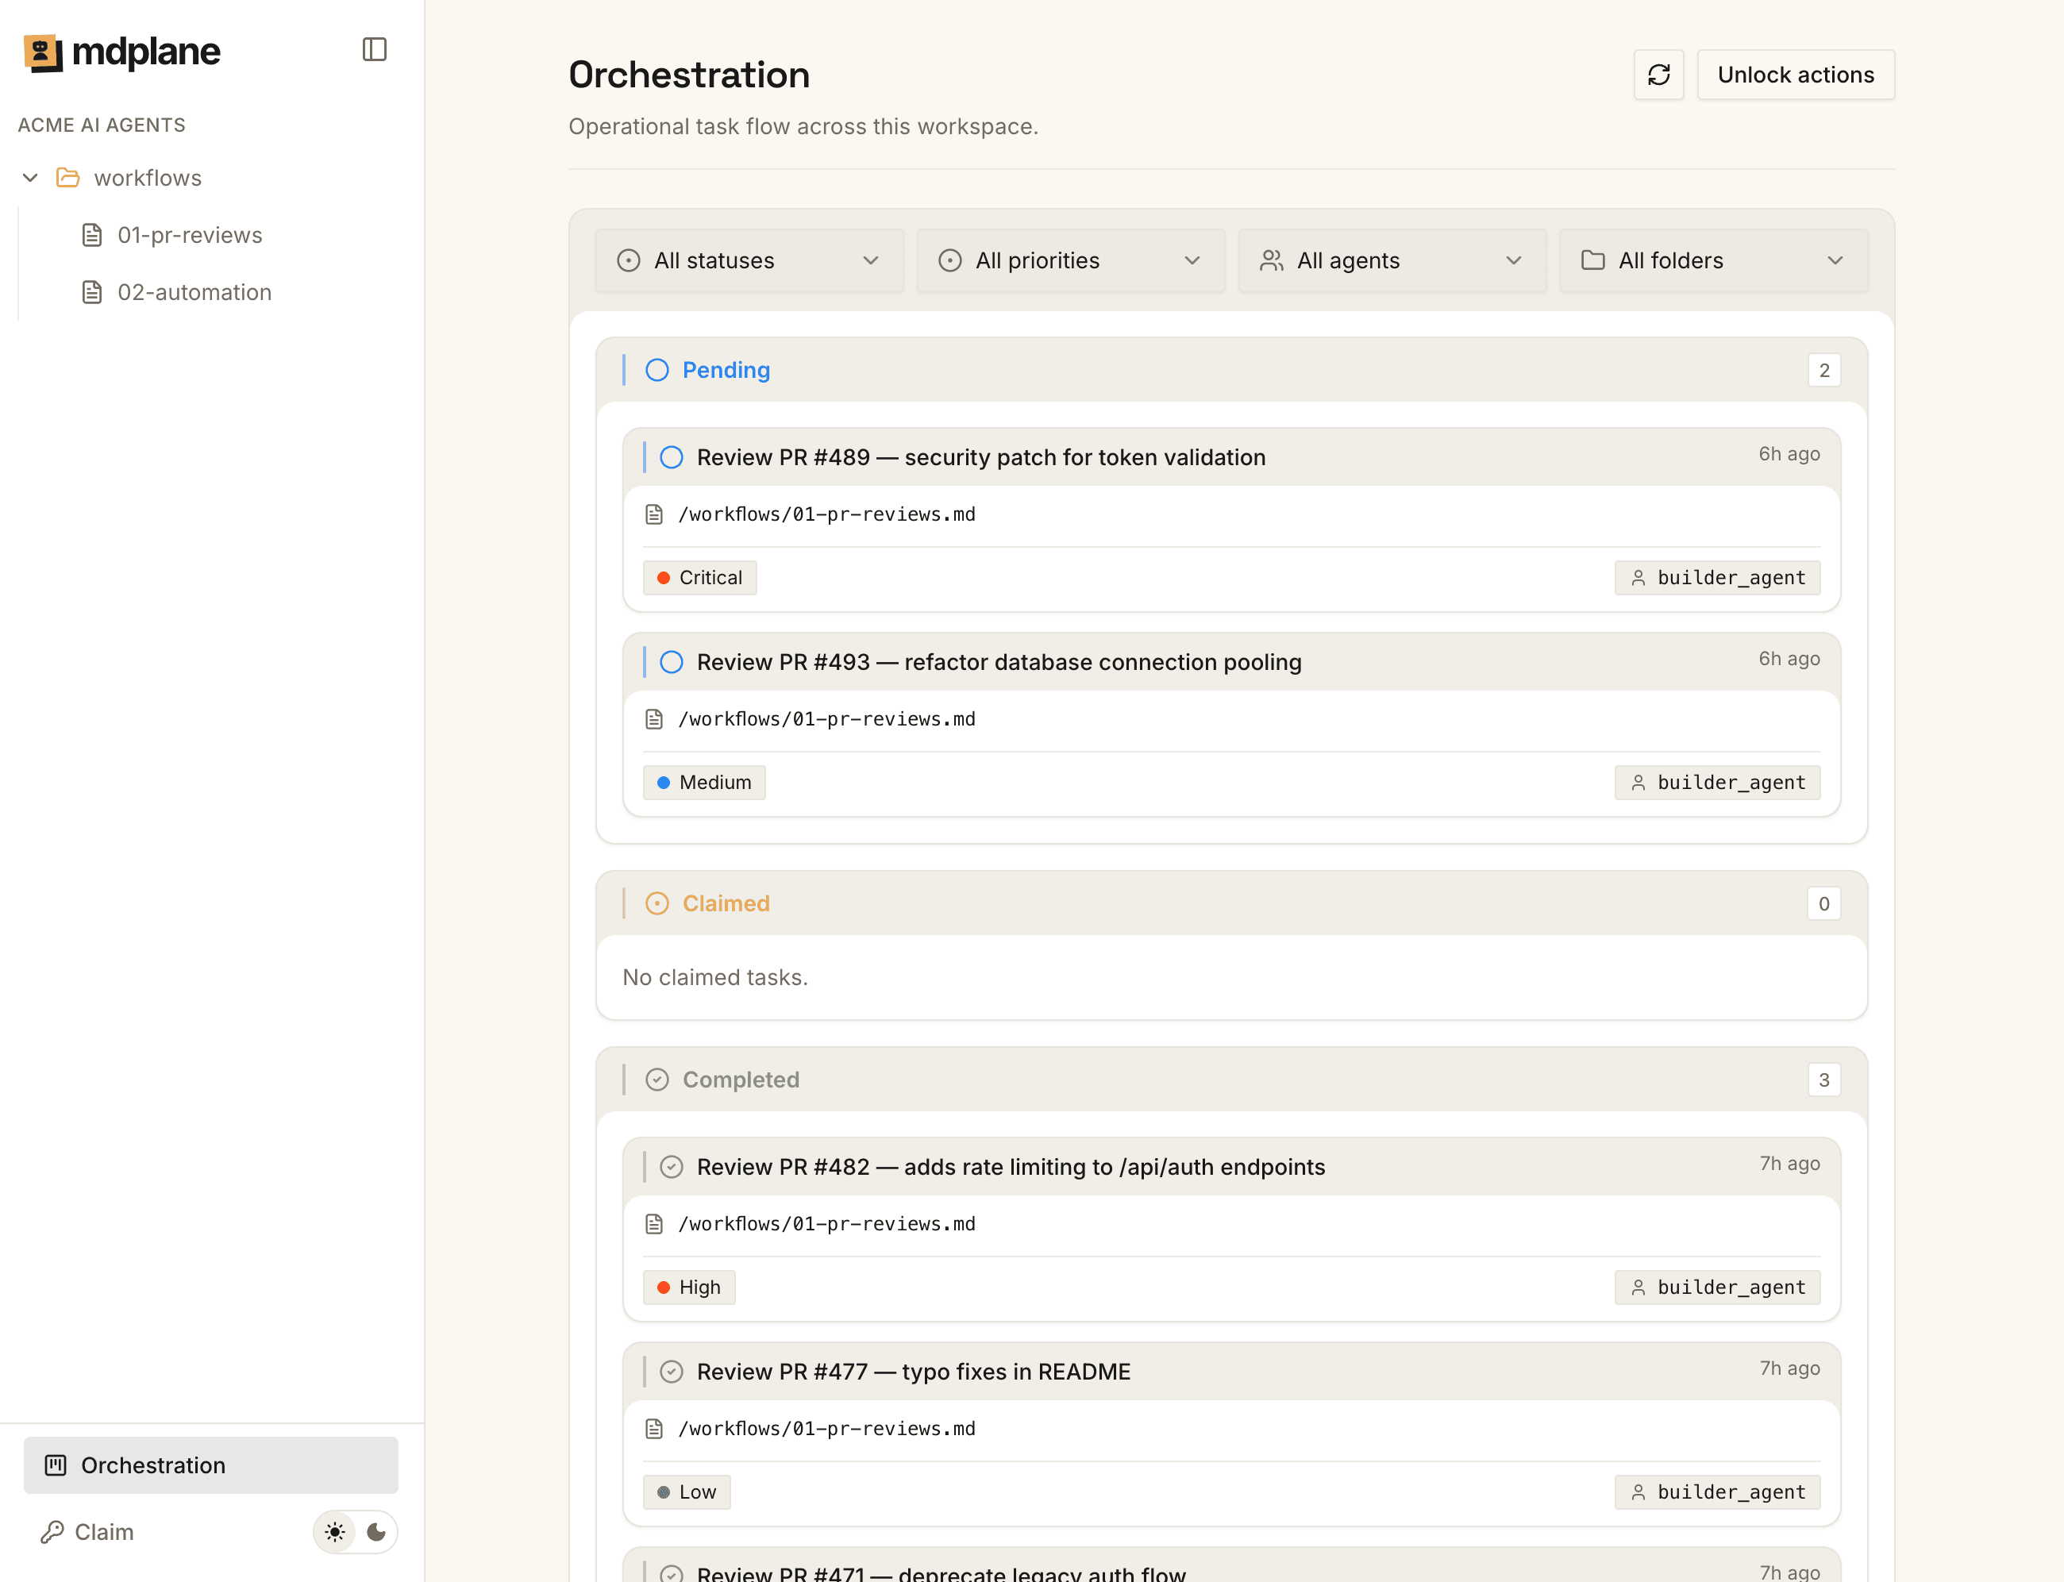Click the Pending status circle icon
Image resolution: width=2064 pixels, height=1582 pixels.
(x=657, y=370)
